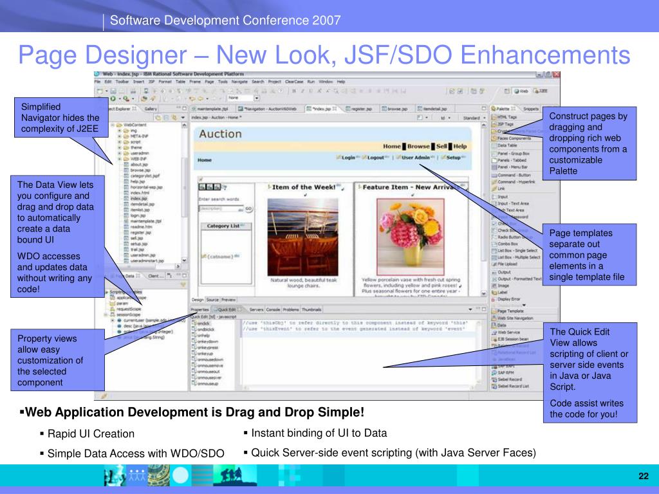Switch to the Snippets tab
Viewport: 659px width, 494px height.
[531, 108]
